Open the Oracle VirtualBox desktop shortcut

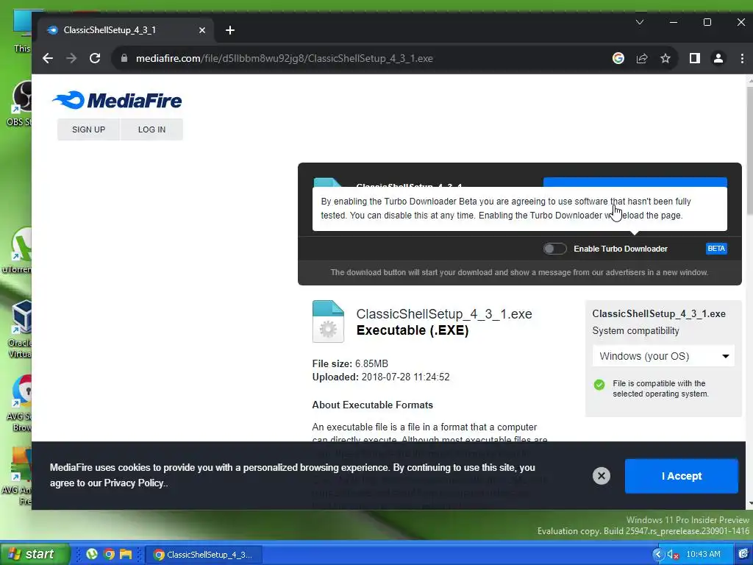[20, 329]
